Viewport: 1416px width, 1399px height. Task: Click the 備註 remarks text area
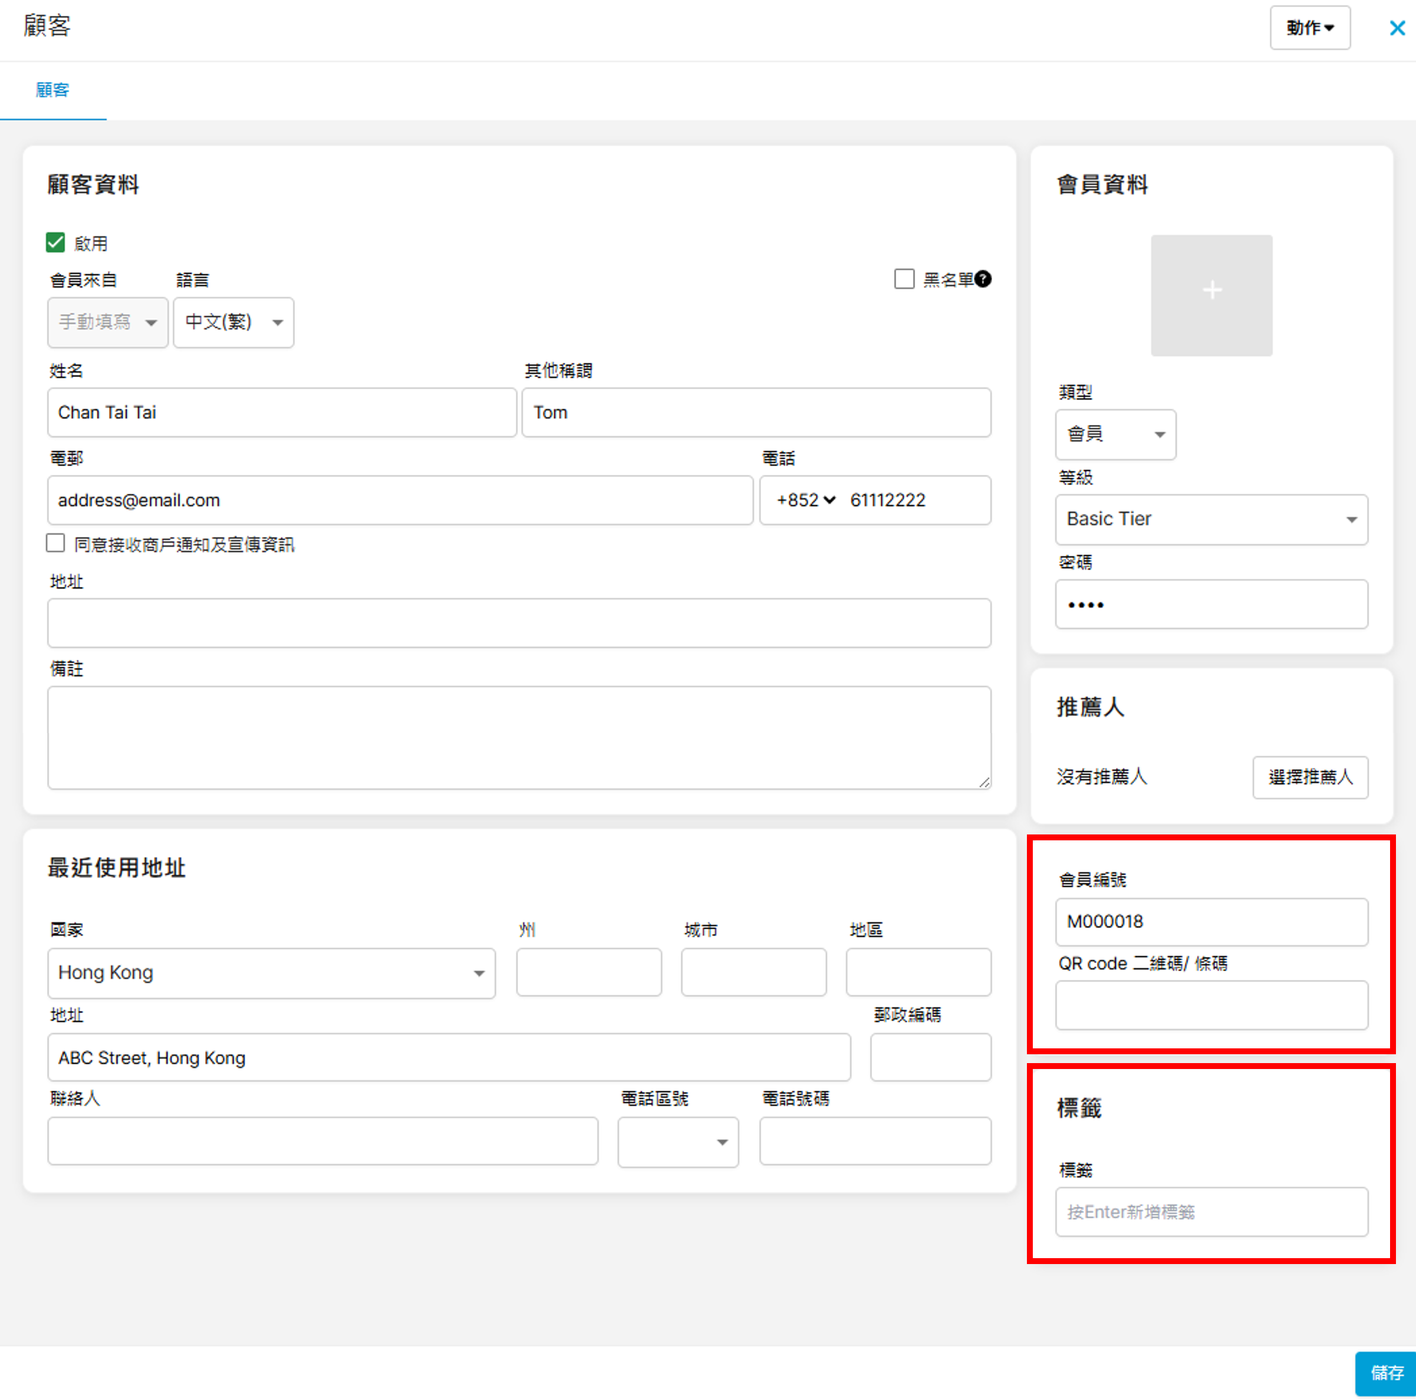(519, 737)
